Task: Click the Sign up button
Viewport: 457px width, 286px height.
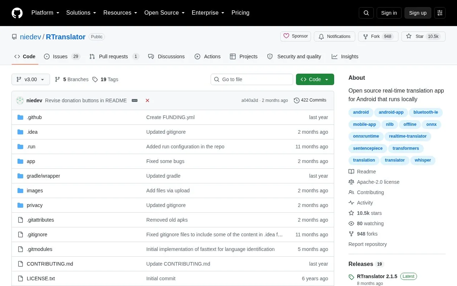Action: click(x=418, y=13)
